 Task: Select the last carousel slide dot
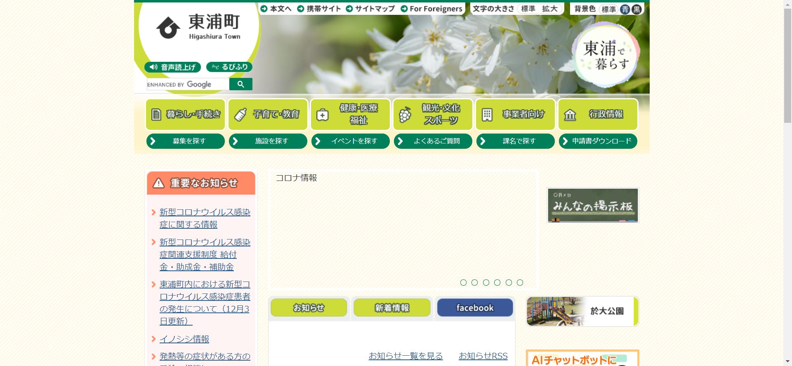(x=520, y=282)
